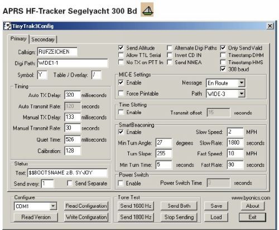Click the Quiet Time field
The height and width of the screenshot is (230, 279).
[x=73, y=140]
